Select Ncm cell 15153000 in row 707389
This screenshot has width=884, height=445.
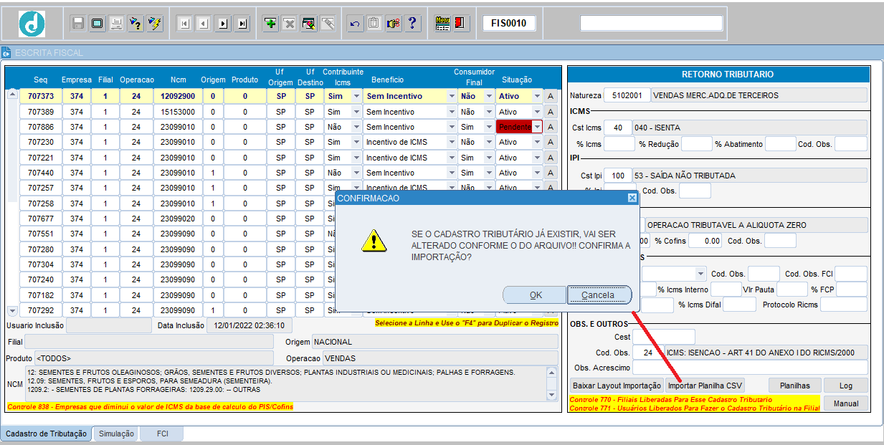pyautogui.click(x=178, y=112)
